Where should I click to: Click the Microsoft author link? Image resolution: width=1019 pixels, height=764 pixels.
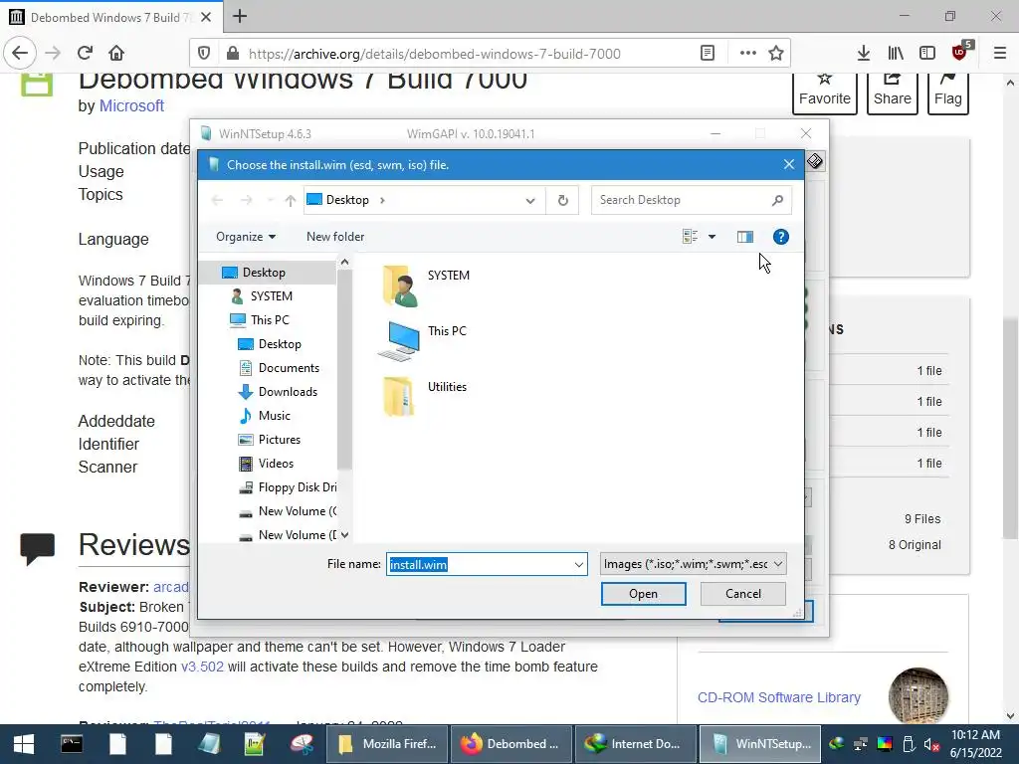click(131, 105)
